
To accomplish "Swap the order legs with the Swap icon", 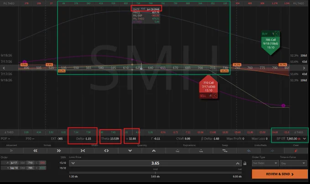I will [225, 151].
